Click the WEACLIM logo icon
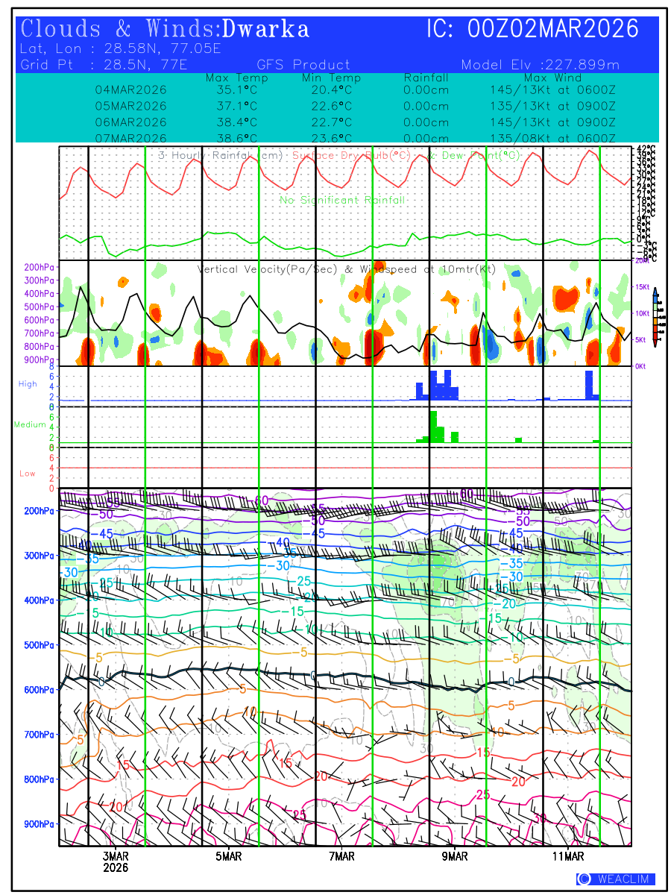671x895 pixels. (584, 879)
